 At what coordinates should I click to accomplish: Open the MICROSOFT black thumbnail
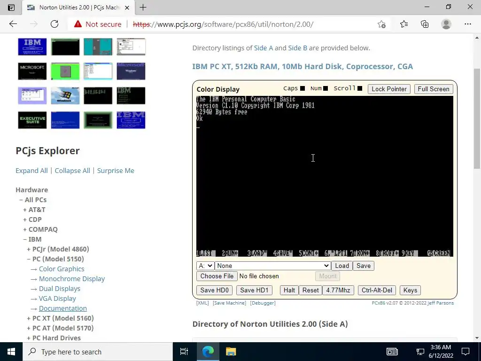coord(32,71)
